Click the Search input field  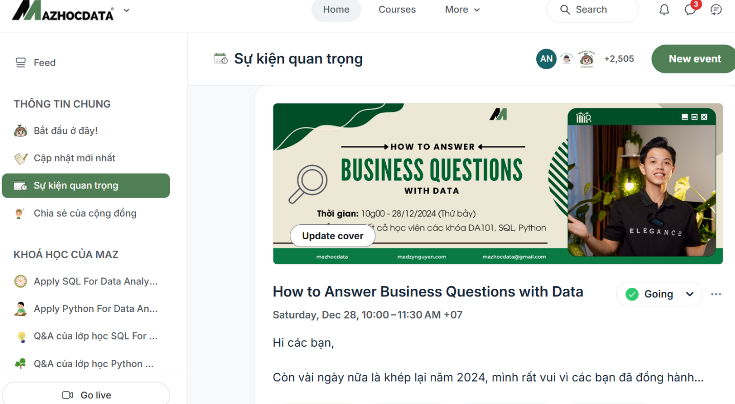(x=592, y=10)
